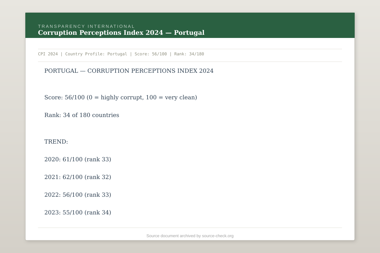Select the Corruption Perceptions Index 2024 title
Image resolution: width=380 pixels, height=253 pixels.
tap(121, 33)
